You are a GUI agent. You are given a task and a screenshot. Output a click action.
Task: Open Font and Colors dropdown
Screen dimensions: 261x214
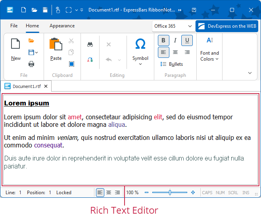click(x=209, y=49)
